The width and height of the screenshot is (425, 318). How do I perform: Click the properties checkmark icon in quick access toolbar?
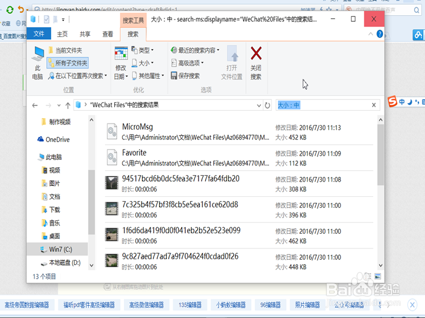(46, 19)
